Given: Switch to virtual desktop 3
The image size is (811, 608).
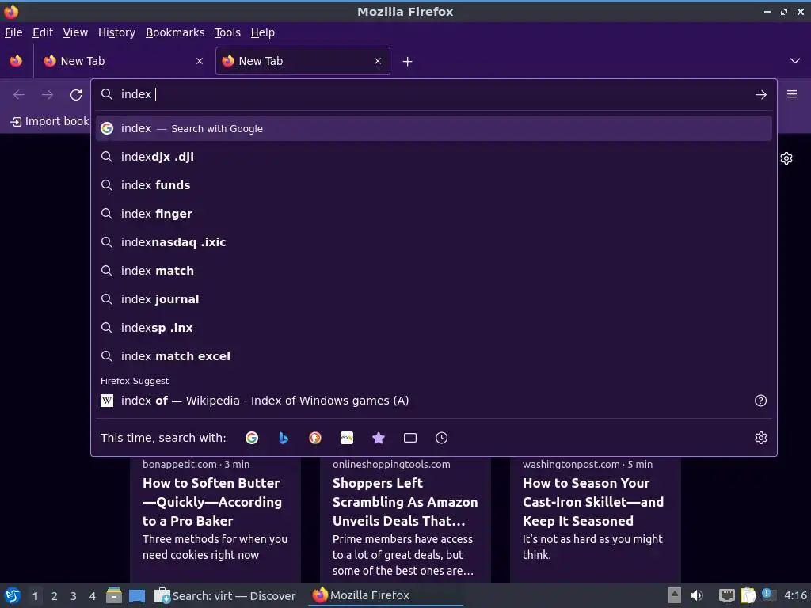Looking at the screenshot, I should [74, 596].
